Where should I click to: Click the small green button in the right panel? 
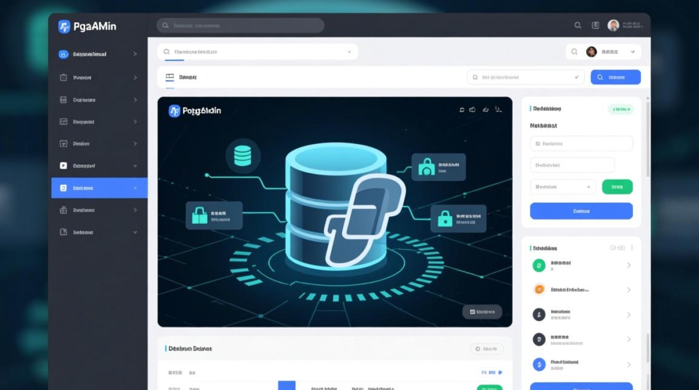tap(617, 187)
